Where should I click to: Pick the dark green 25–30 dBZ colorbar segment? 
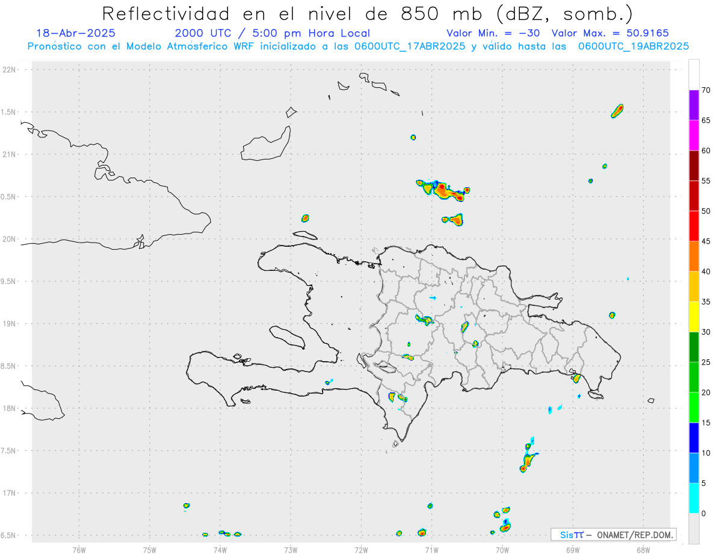point(694,347)
